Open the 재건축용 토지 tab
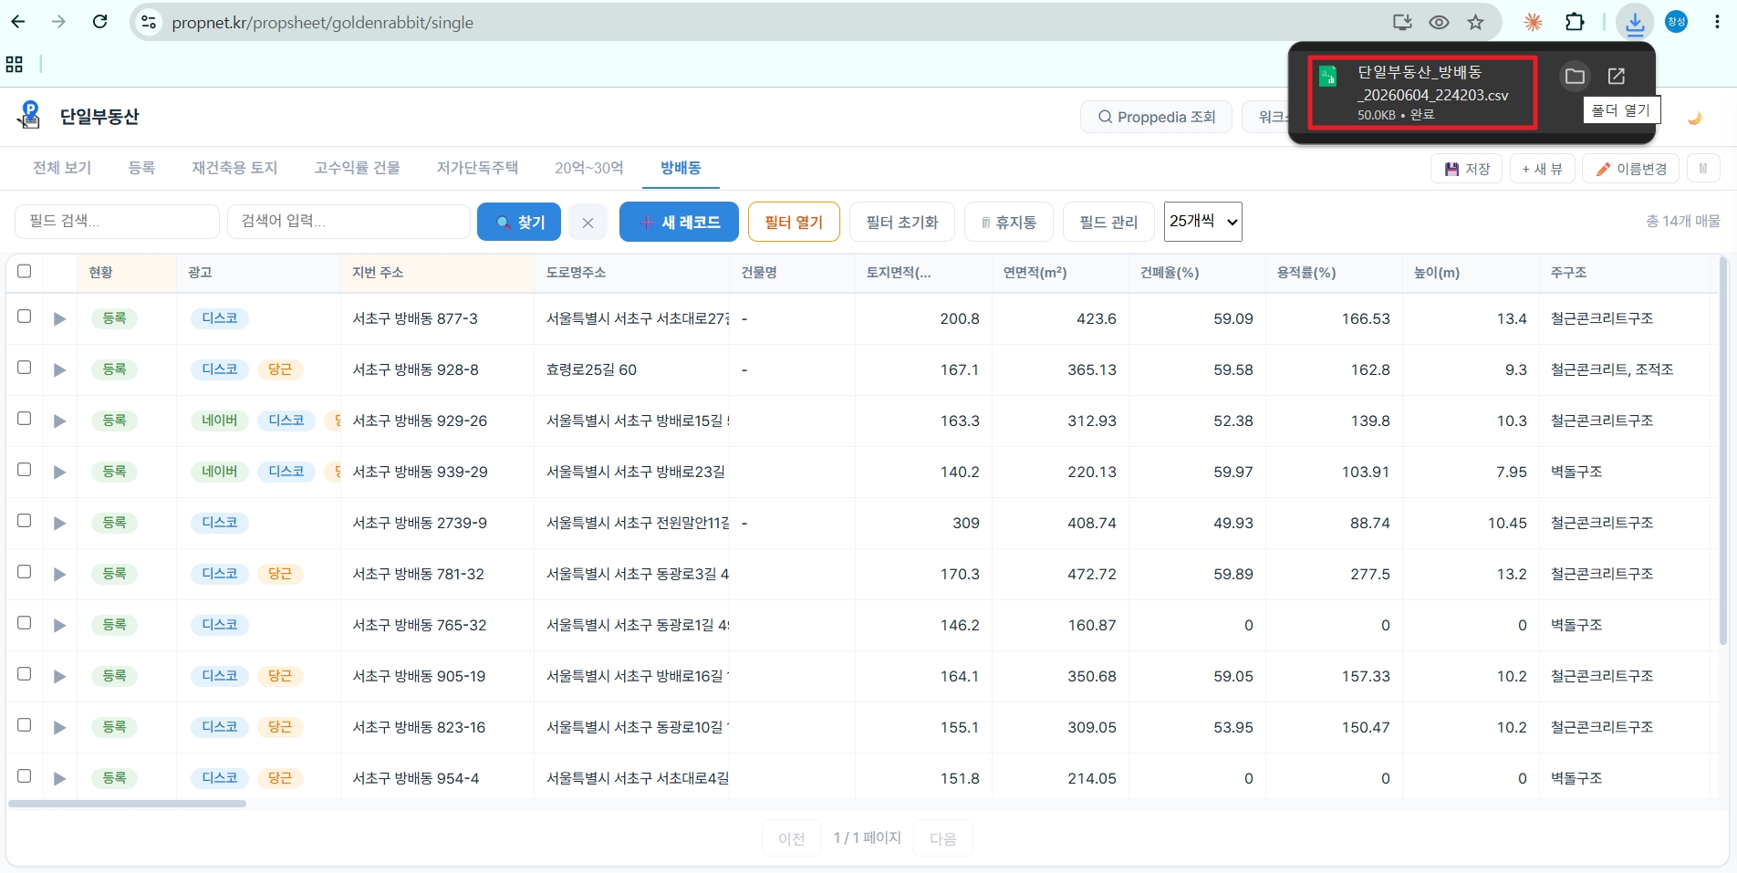Screen dimensions: 1737x873 click(x=234, y=168)
